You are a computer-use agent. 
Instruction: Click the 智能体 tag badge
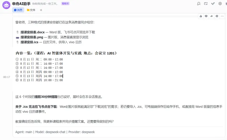(x=65, y=4)
